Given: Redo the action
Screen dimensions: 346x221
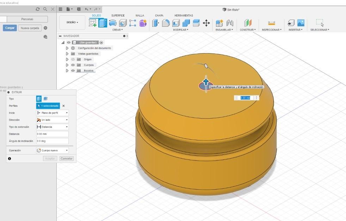Looking at the screenshot, I should tap(95, 9).
